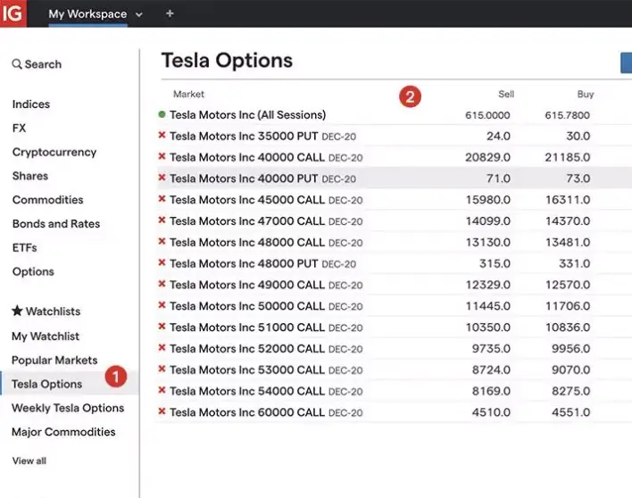Select My Workspace tab
Screen dimensions: 632x498
(87, 14)
